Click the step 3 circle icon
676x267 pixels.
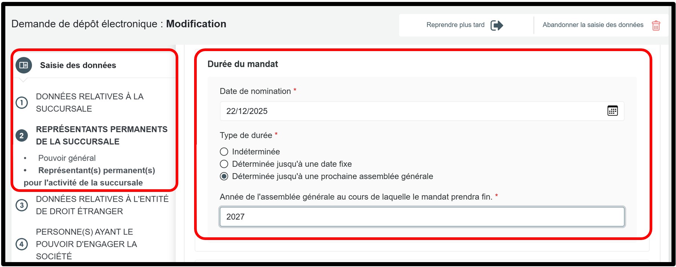click(x=22, y=205)
